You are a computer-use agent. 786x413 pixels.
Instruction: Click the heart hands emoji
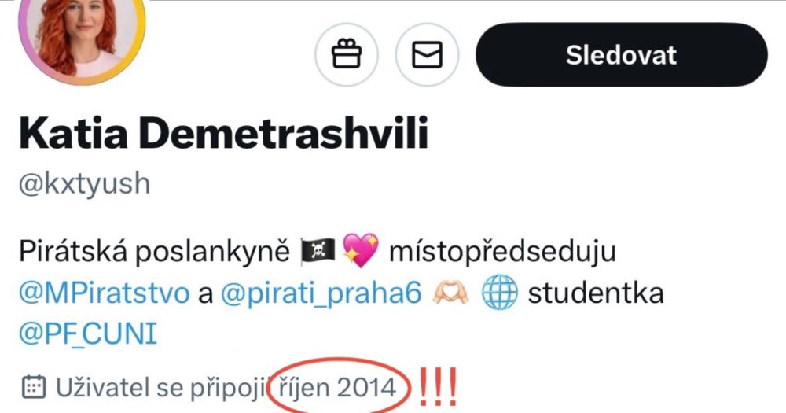pos(450,293)
